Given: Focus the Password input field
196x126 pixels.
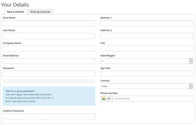Looking at the screenshot, I should 49,74.
